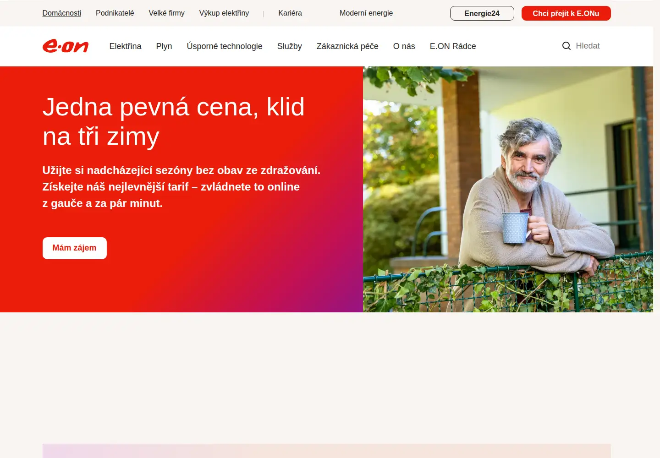Click the headline Jedna pevná cena, klid na tři zimy
Viewport: 660px width, 458px height.
174,121
